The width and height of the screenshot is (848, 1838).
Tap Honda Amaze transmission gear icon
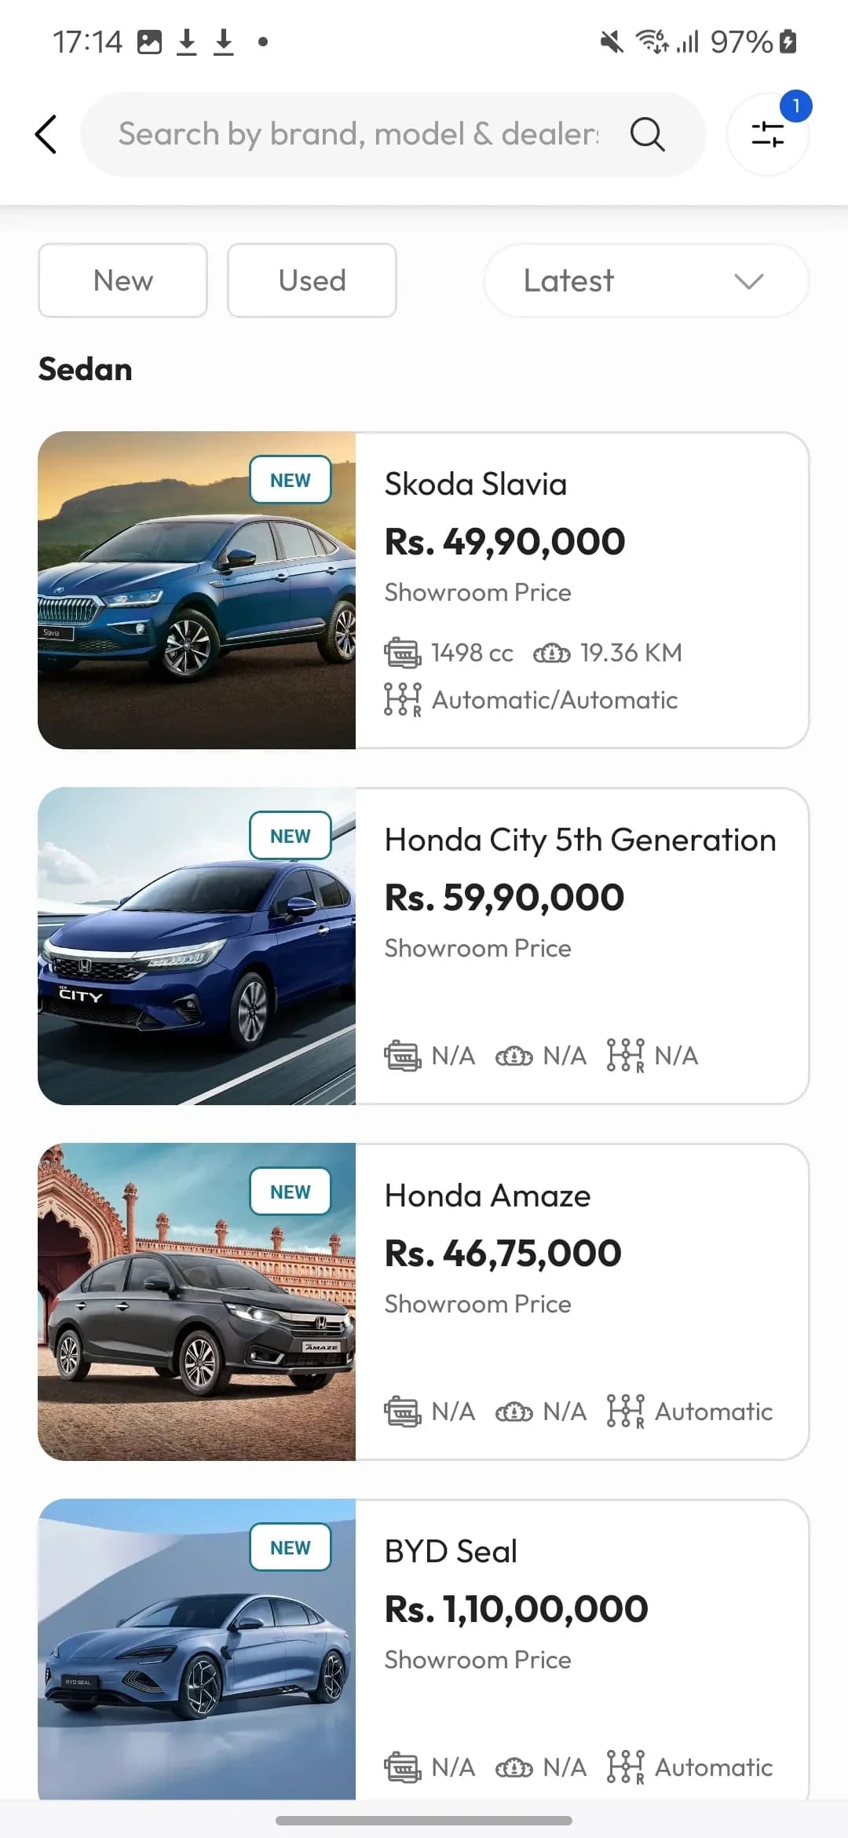[625, 1411]
